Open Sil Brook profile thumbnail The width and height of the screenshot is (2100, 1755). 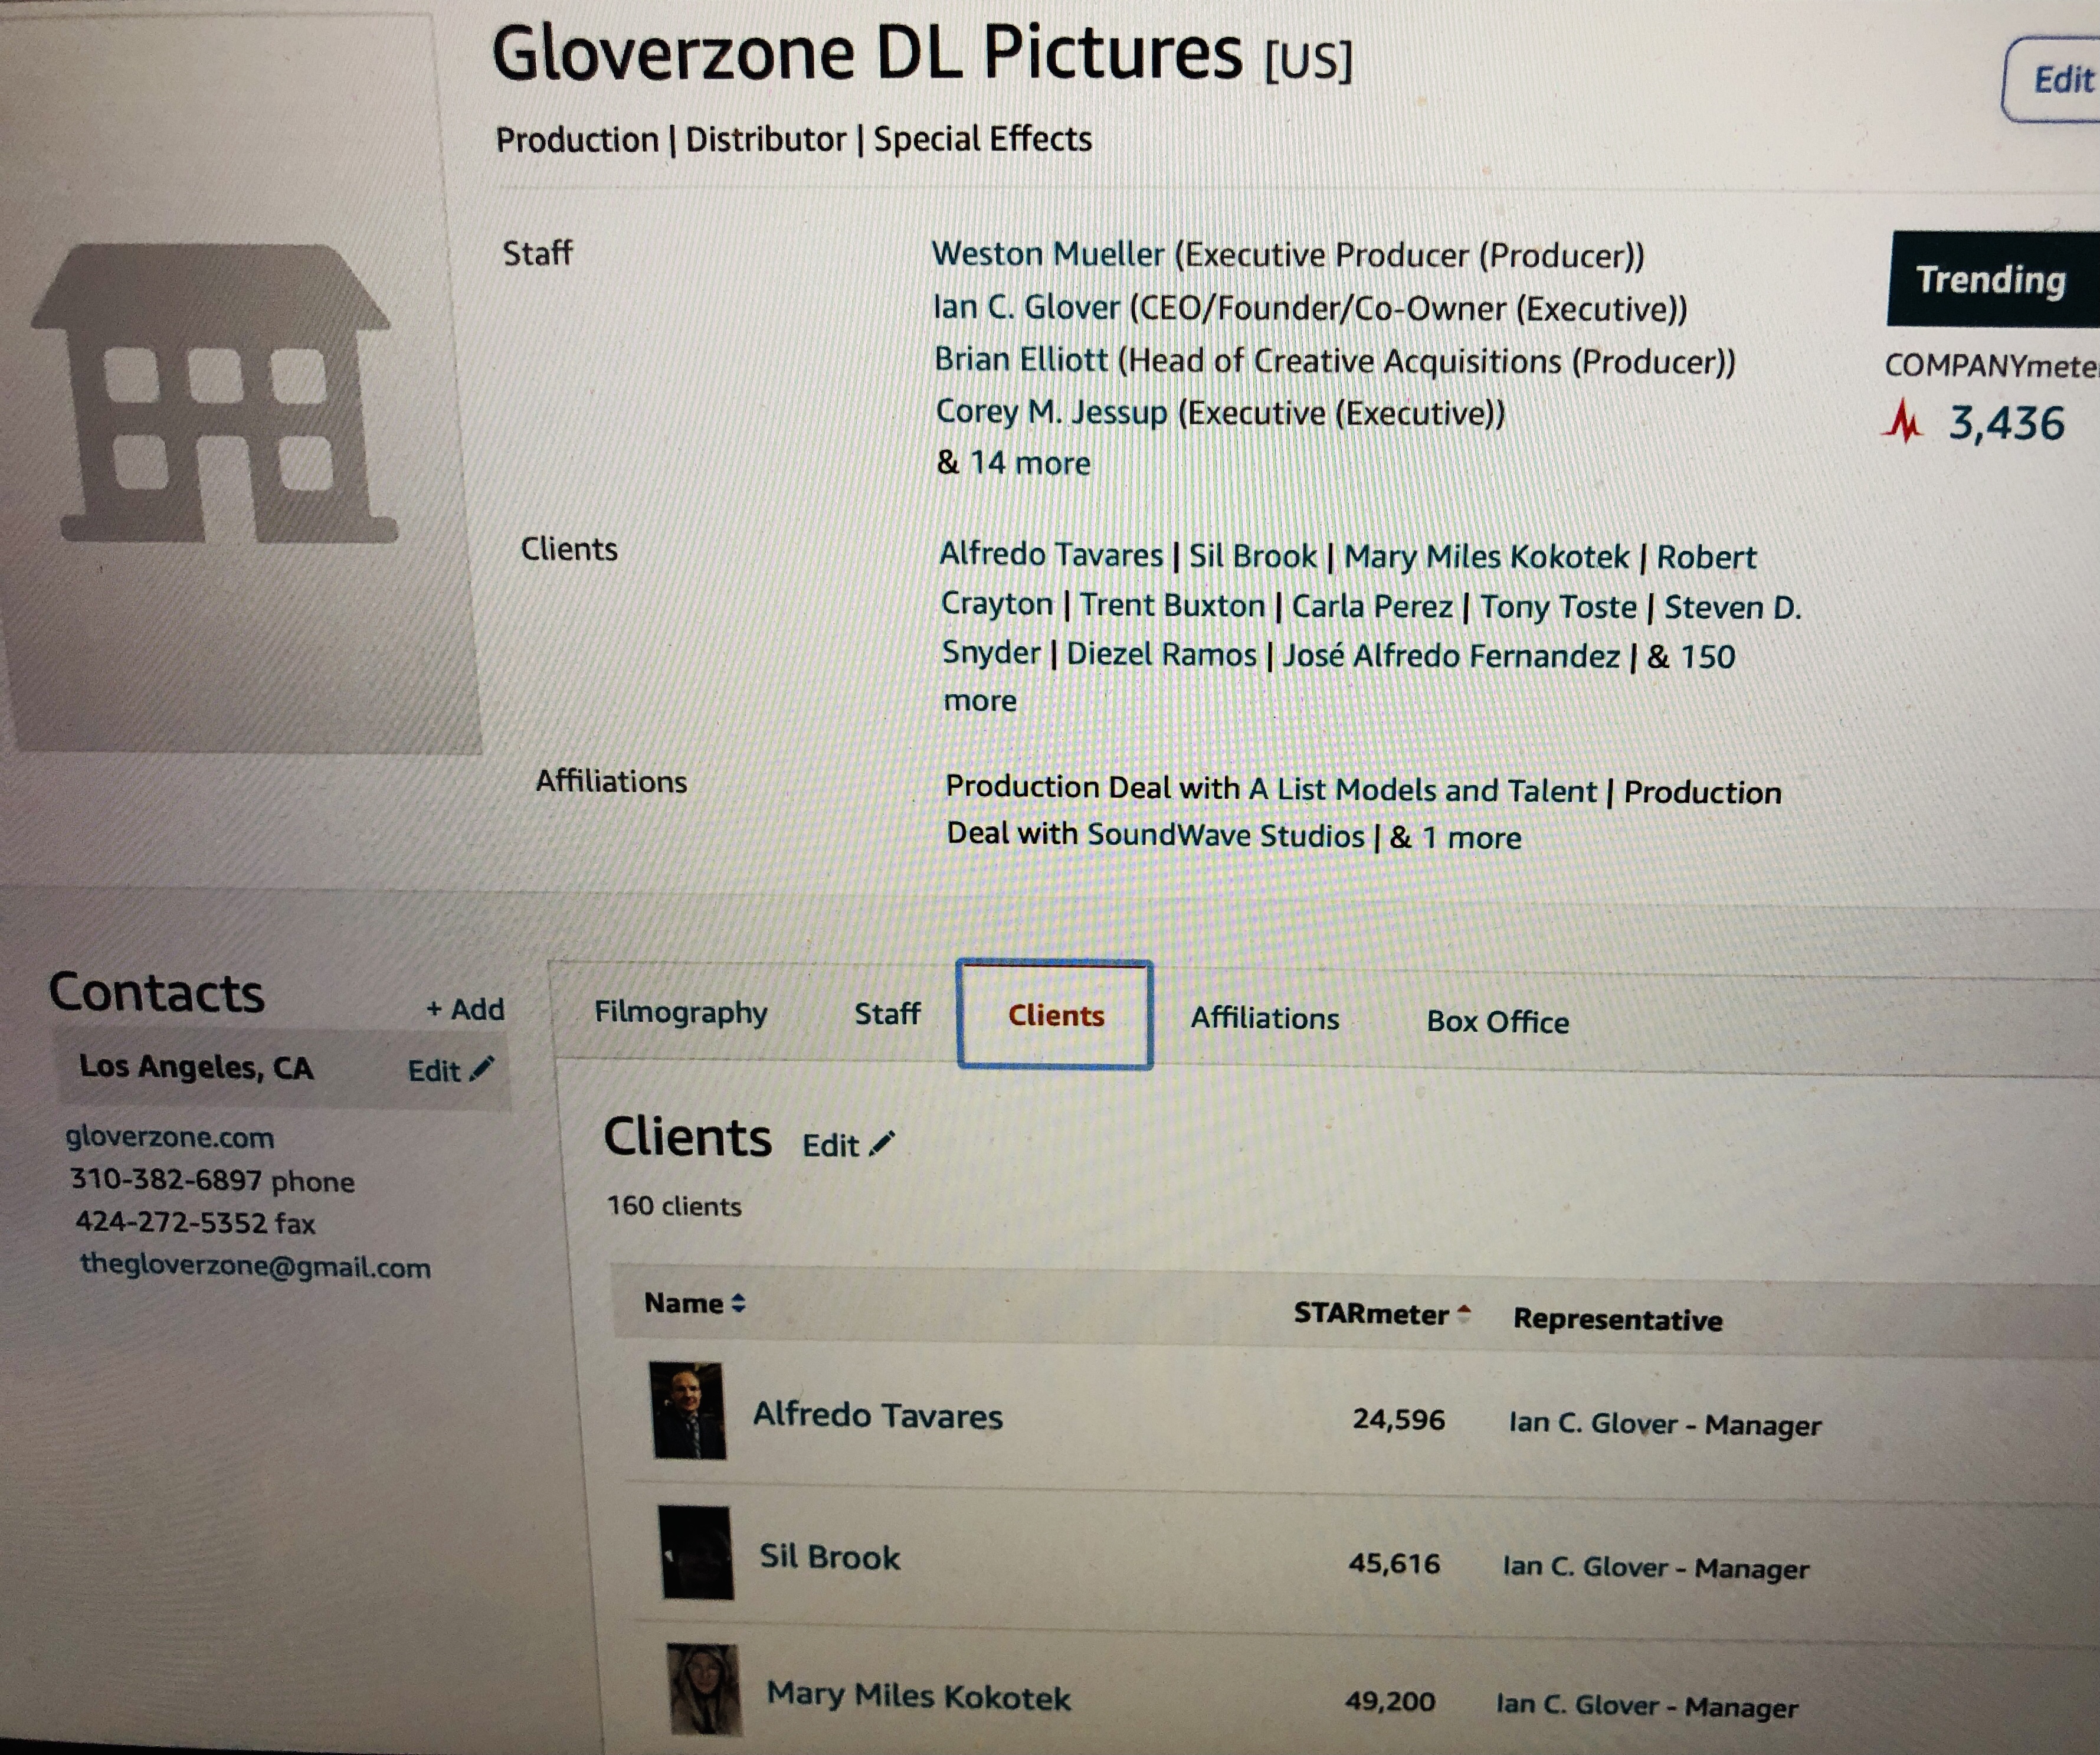coord(696,1553)
